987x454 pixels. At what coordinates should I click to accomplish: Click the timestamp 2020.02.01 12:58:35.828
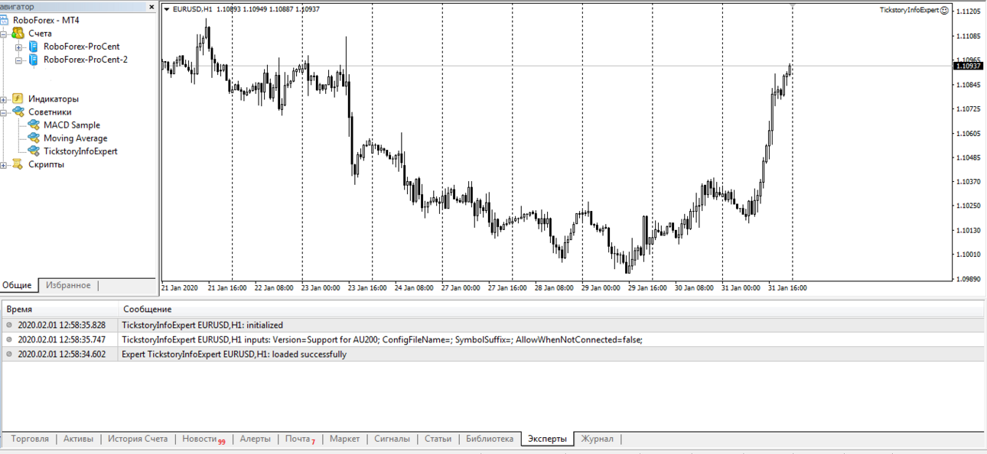click(x=62, y=325)
